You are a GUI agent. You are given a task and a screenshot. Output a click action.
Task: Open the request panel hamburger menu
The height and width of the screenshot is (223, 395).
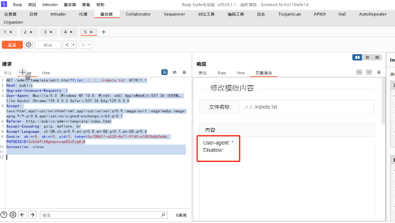coord(184,72)
